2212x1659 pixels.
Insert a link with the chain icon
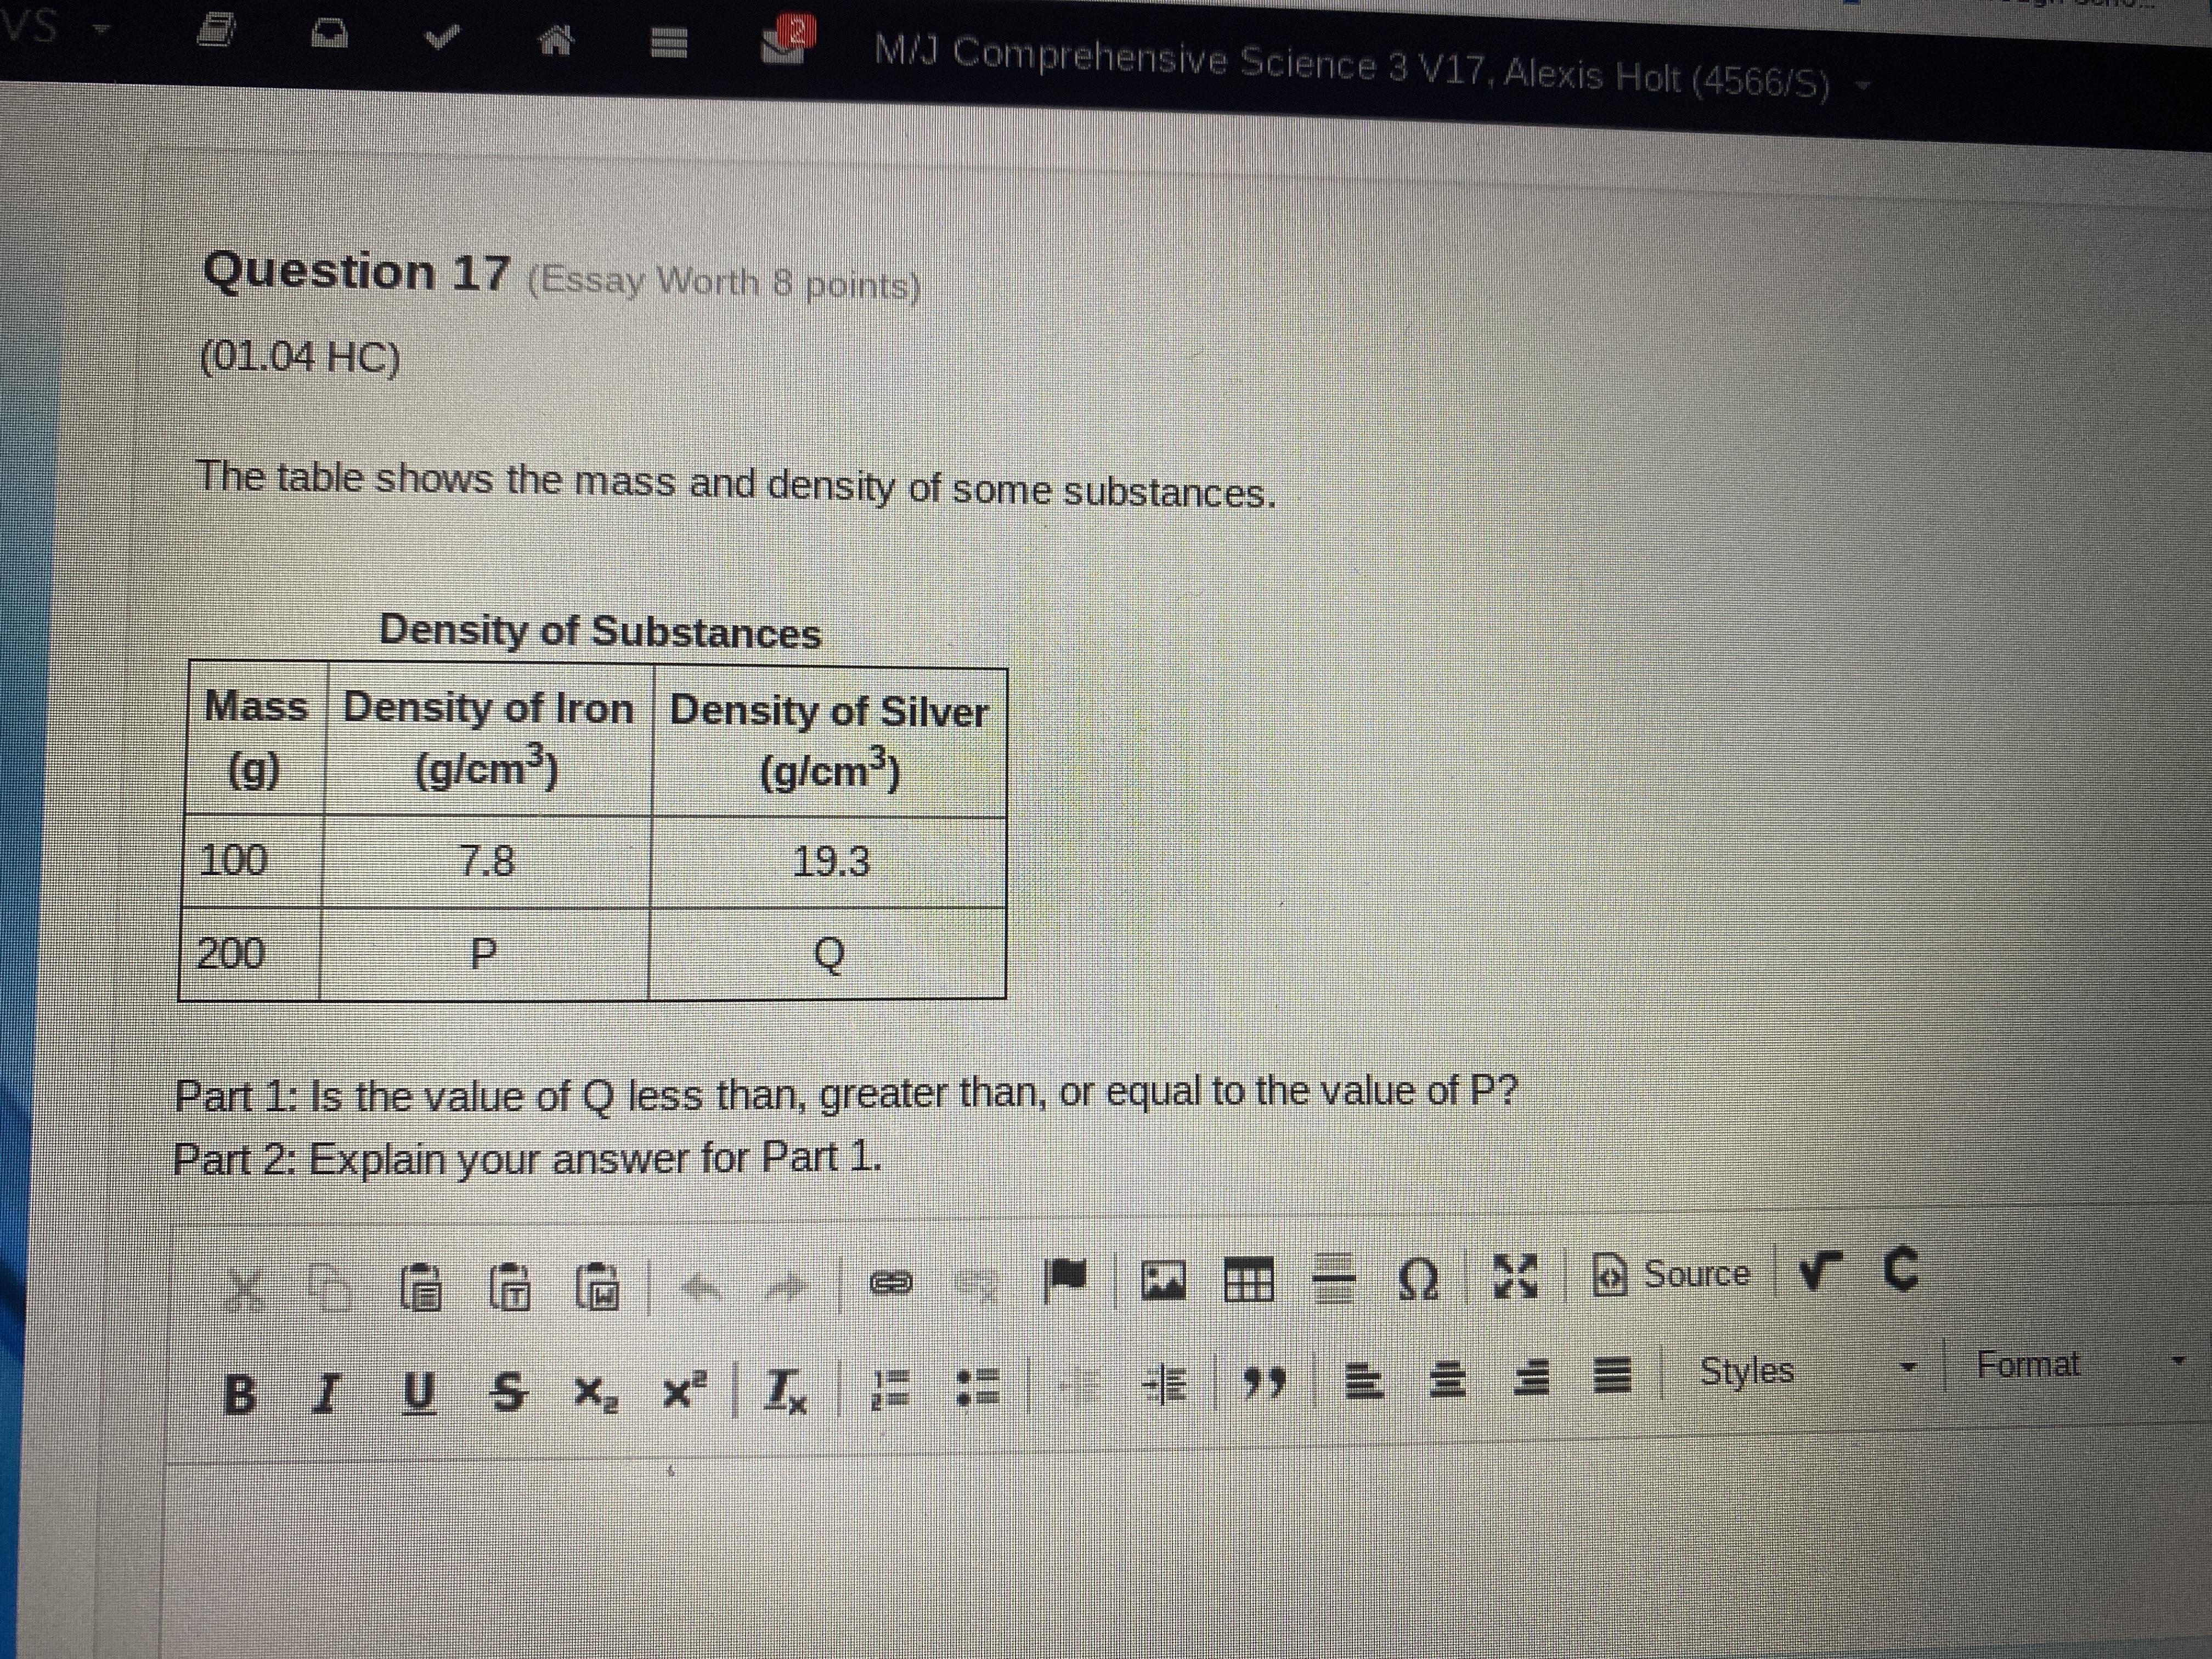click(891, 1283)
